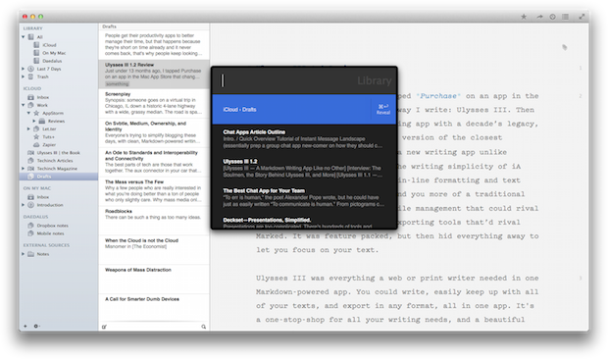
Task: Click the Quick Open search field
Action: 304,80
